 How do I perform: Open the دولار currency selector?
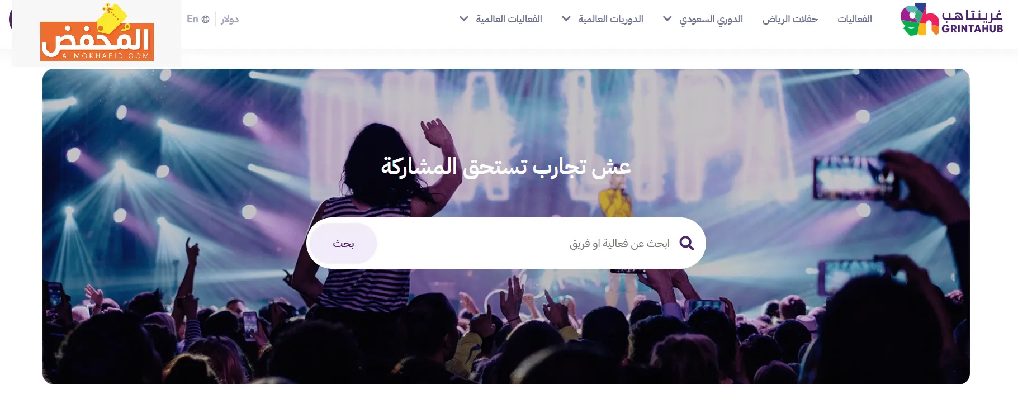230,19
